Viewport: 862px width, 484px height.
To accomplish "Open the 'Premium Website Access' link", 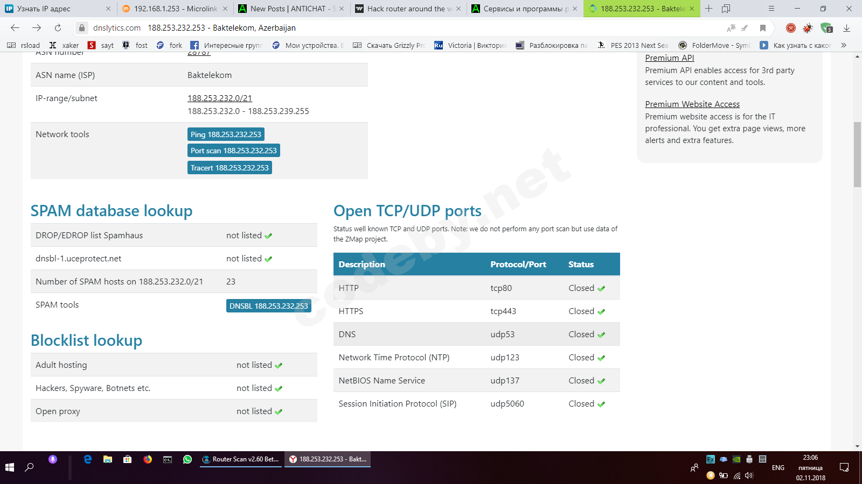I will coord(692,104).
